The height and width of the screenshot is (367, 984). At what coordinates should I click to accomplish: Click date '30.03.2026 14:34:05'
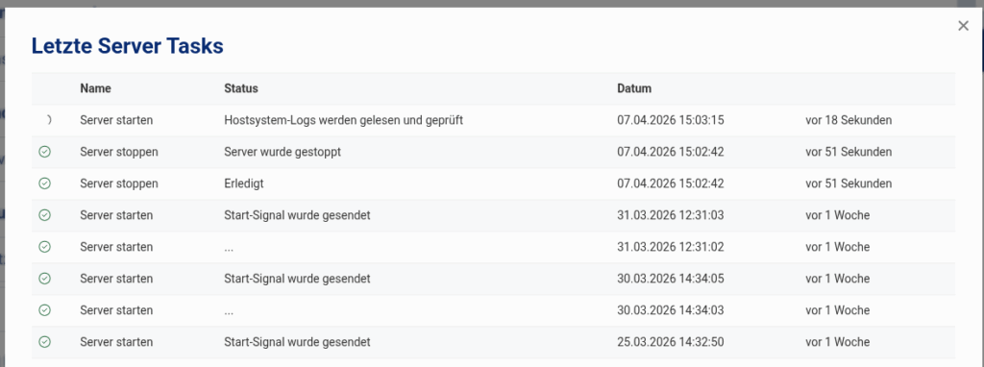coord(670,279)
